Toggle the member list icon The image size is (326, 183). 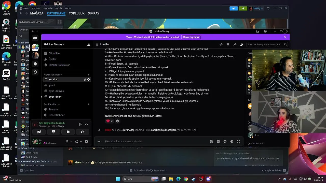(x=241, y=44)
